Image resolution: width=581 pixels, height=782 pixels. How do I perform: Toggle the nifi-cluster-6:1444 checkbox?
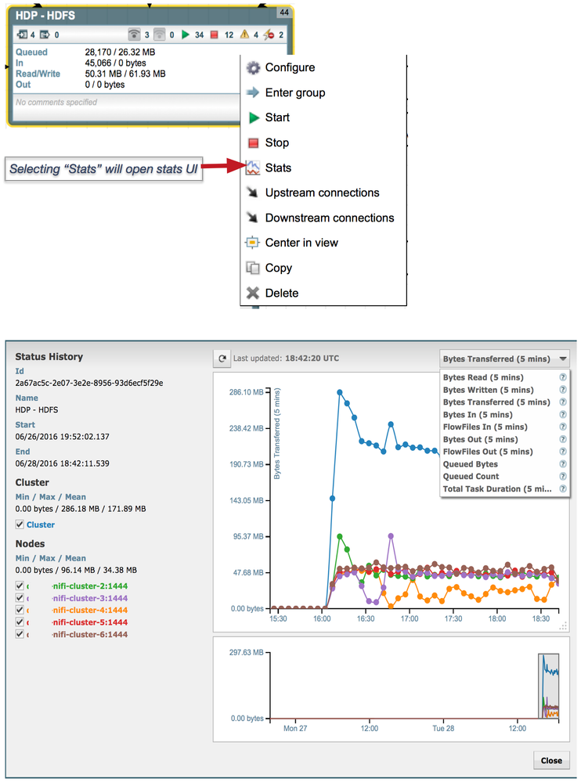20,634
